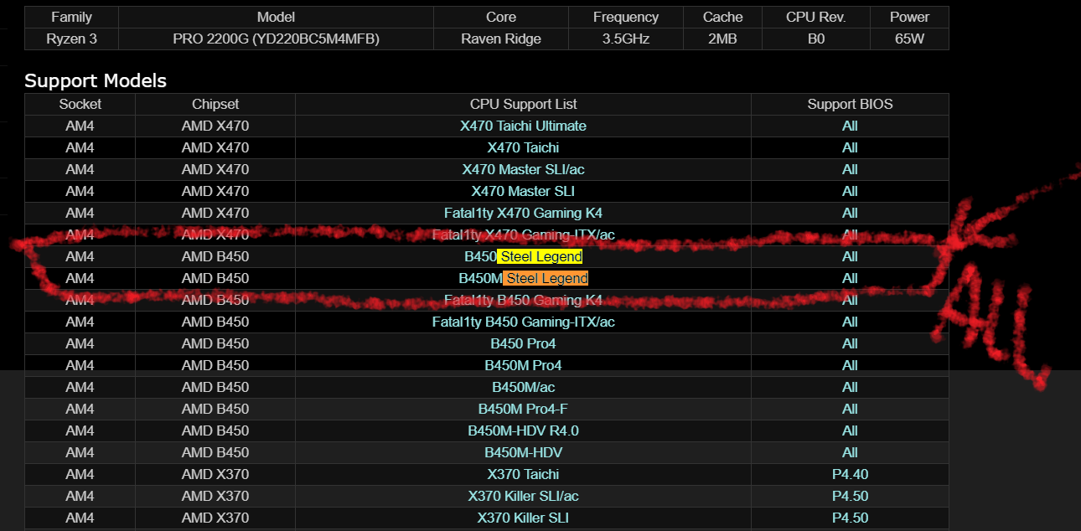Click AM4 socket cell in X470 Taichi Ultimate row
Screen dimensions: 1081x531
tap(80, 126)
